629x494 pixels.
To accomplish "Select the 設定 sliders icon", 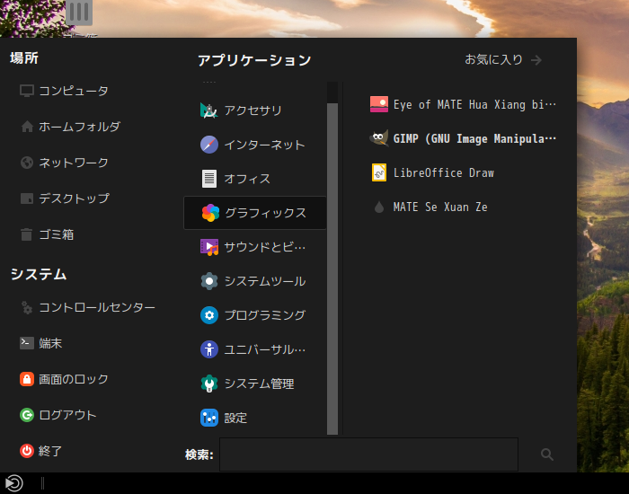I will [209, 418].
